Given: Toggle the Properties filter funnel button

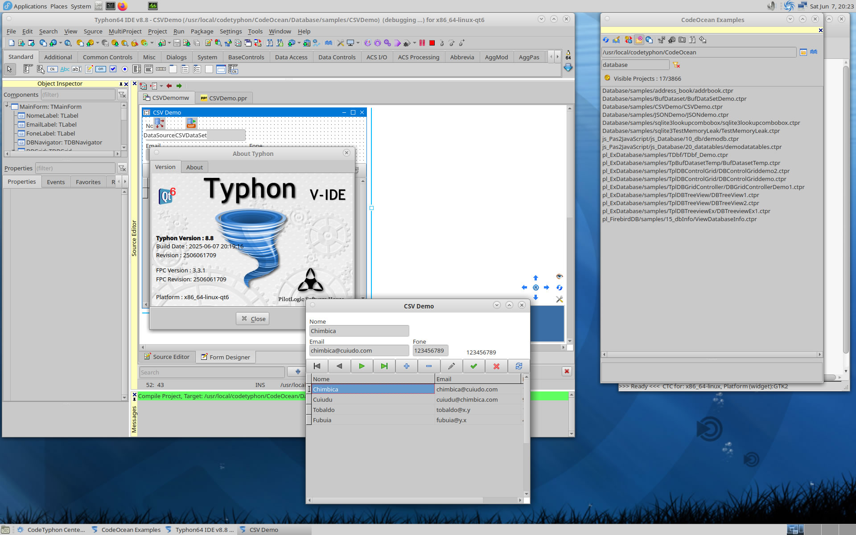Looking at the screenshot, I should (122, 168).
